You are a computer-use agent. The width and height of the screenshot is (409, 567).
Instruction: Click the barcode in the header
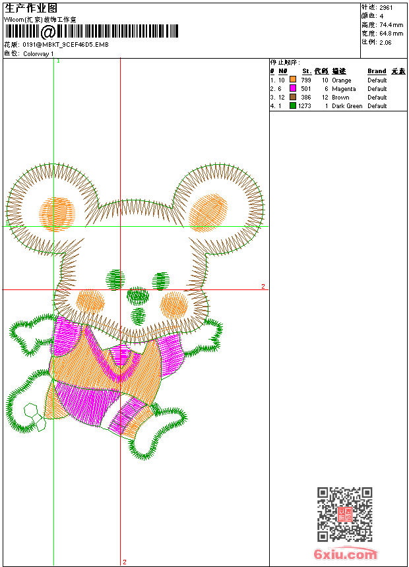[x=91, y=32]
